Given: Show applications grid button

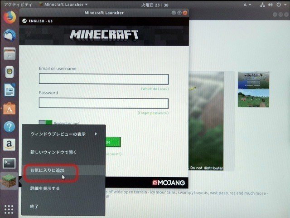Looking at the screenshot, I should pyautogui.click(x=9, y=209).
